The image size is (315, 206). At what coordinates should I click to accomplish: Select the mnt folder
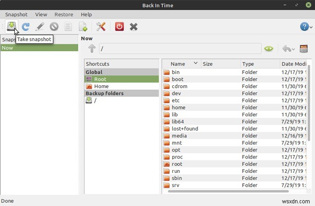(234, 143)
